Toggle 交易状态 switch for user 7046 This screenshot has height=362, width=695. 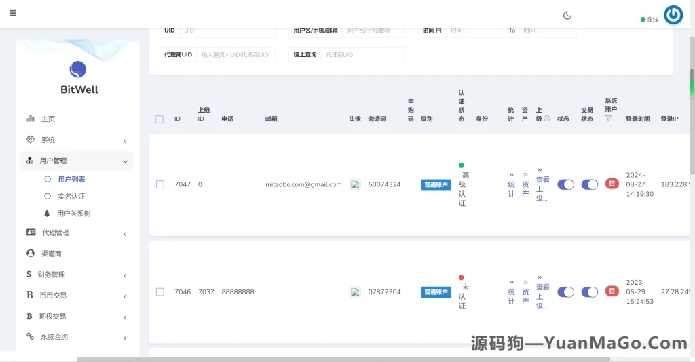point(590,292)
